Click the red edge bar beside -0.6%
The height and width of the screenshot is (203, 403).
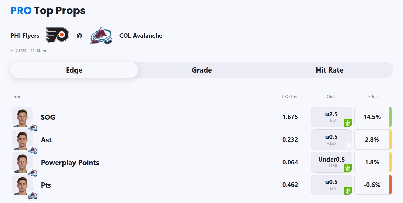[x=390, y=185]
